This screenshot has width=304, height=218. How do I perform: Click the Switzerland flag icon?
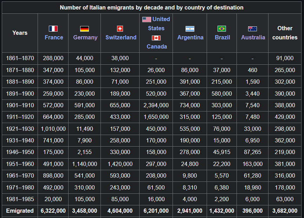point(120,28)
